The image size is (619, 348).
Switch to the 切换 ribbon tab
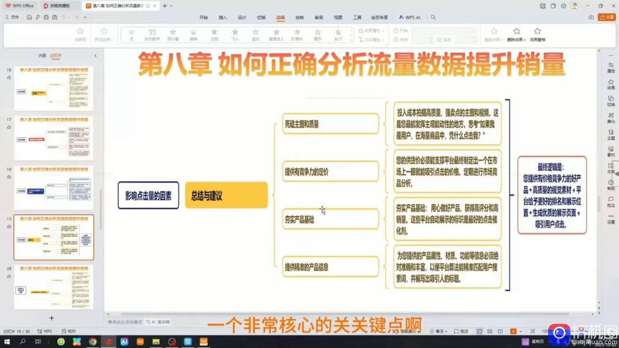(x=261, y=18)
